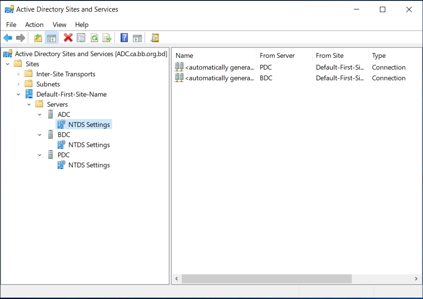
Task: Click the Find magnifier toolbar icon
Action: click(154, 38)
